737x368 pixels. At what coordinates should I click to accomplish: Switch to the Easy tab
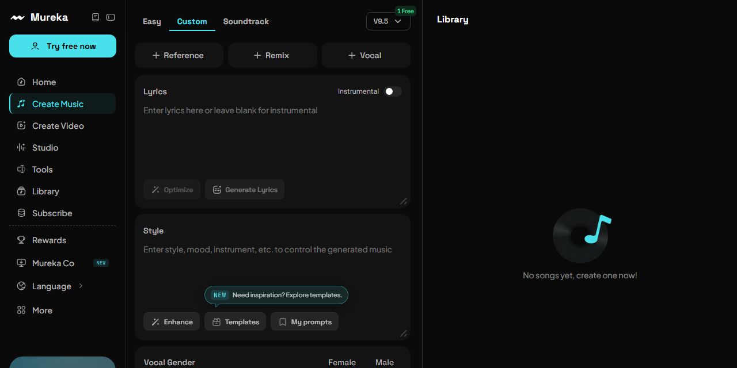(x=152, y=21)
